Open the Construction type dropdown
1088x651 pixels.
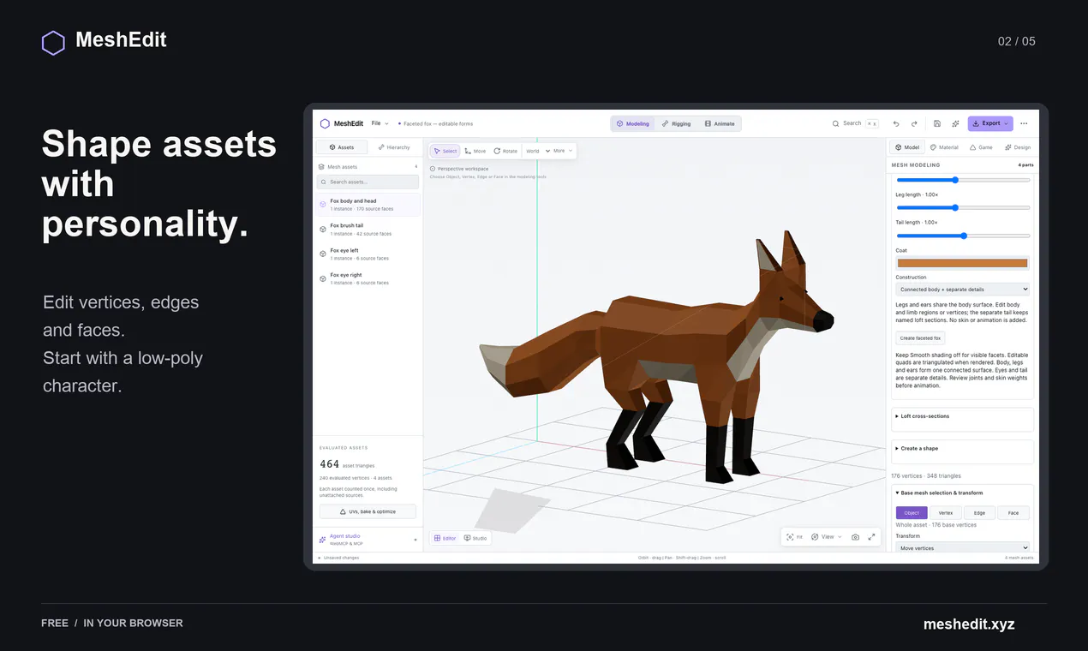(x=963, y=290)
